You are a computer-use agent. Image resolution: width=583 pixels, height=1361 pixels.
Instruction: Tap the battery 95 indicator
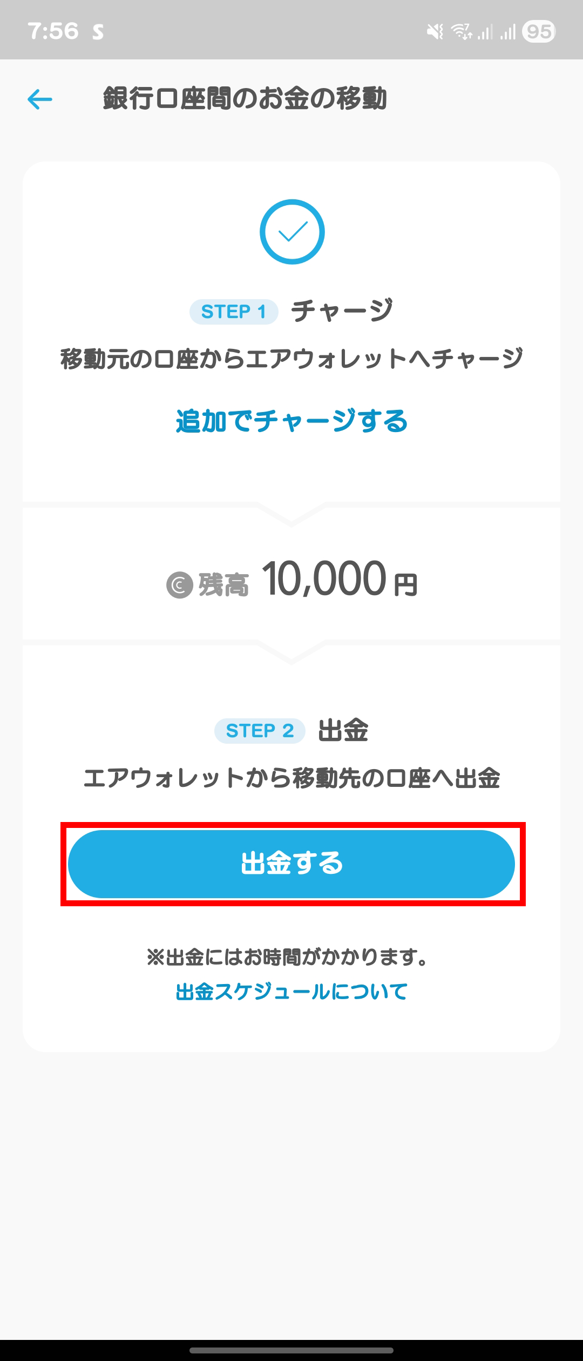(x=539, y=32)
